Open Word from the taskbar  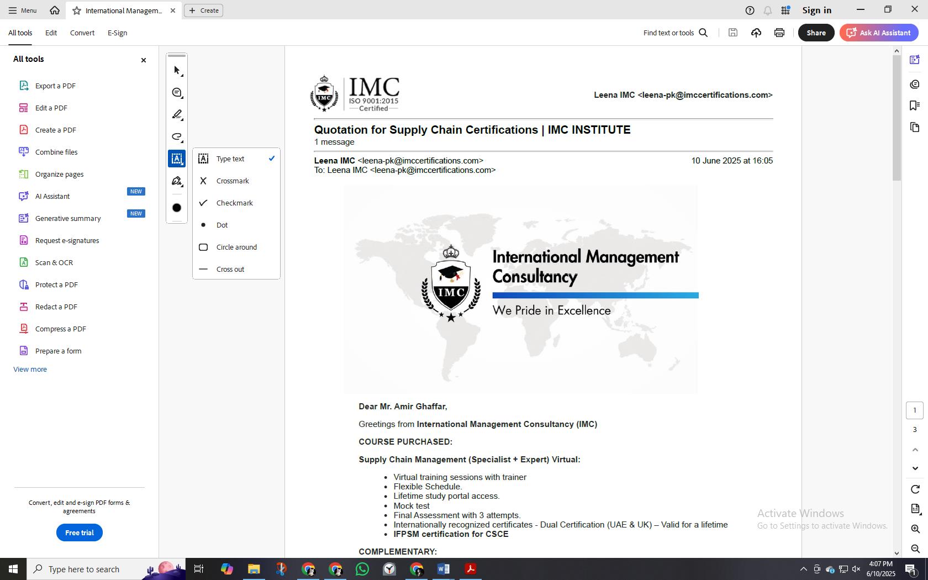(444, 569)
